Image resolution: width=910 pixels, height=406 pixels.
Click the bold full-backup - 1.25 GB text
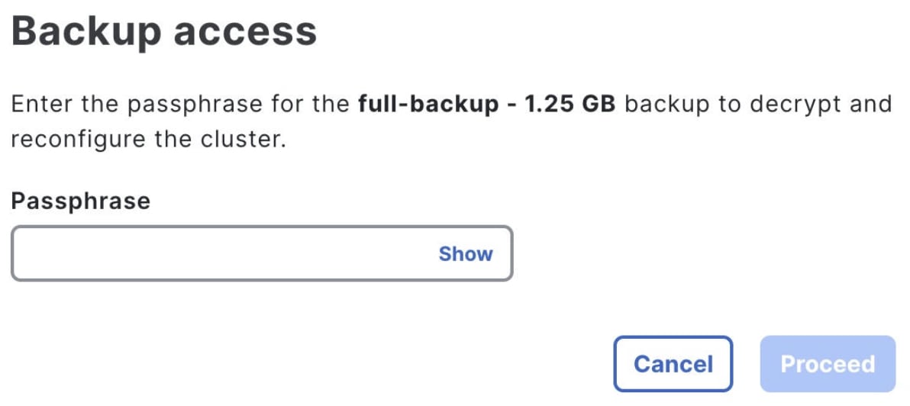486,104
